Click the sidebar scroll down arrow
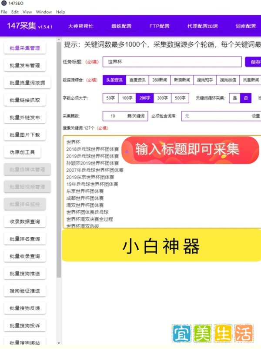 click(59, 343)
